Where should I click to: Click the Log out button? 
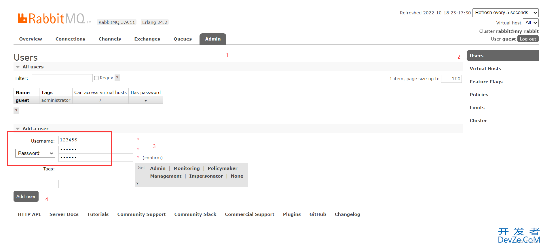[528, 39]
